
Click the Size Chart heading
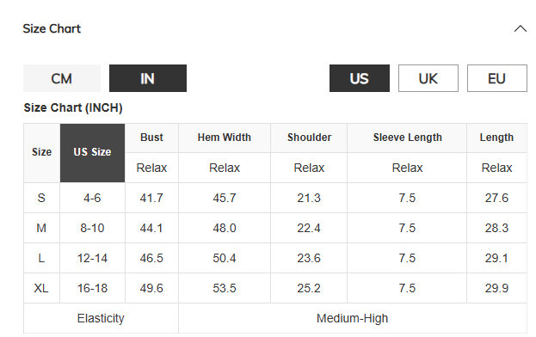52,28
